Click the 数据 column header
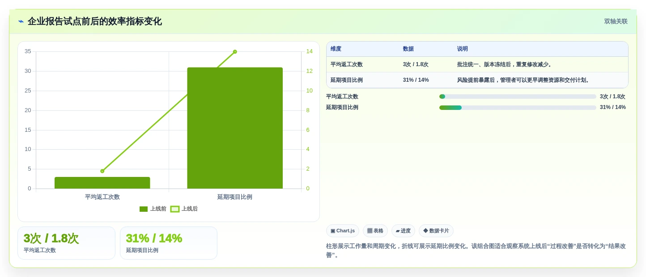Screen dimensions: 646x277 coord(408,49)
